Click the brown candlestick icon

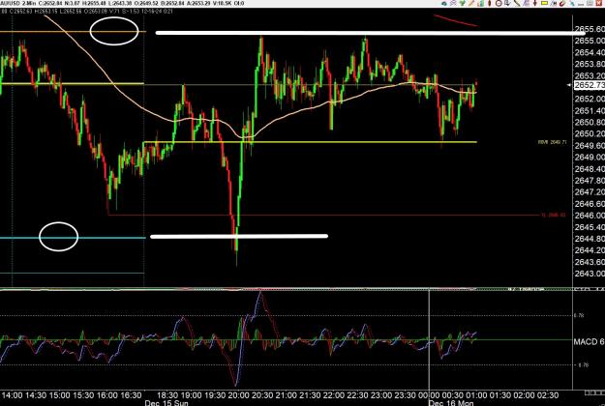(x=489, y=3)
